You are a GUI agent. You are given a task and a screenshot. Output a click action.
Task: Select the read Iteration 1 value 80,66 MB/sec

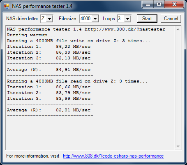[73, 87]
